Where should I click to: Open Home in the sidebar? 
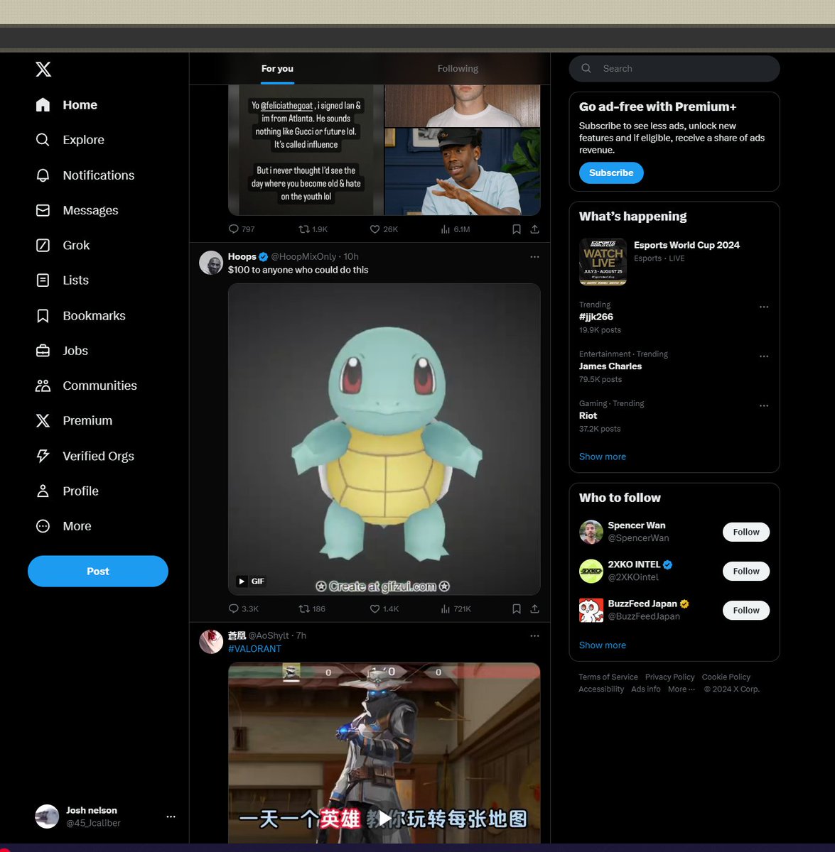[66, 105]
